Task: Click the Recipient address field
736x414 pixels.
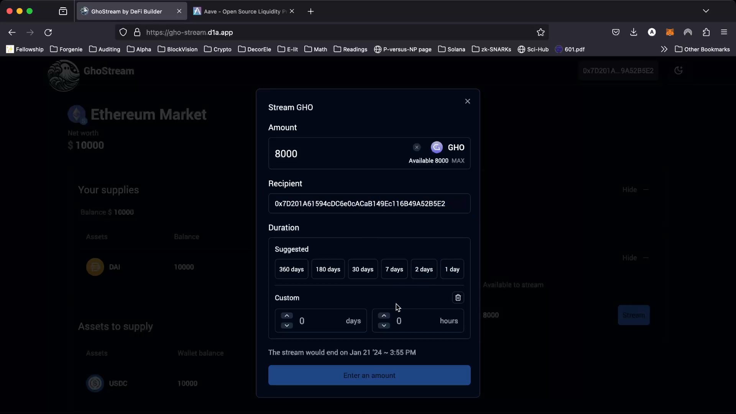Action: (369, 204)
